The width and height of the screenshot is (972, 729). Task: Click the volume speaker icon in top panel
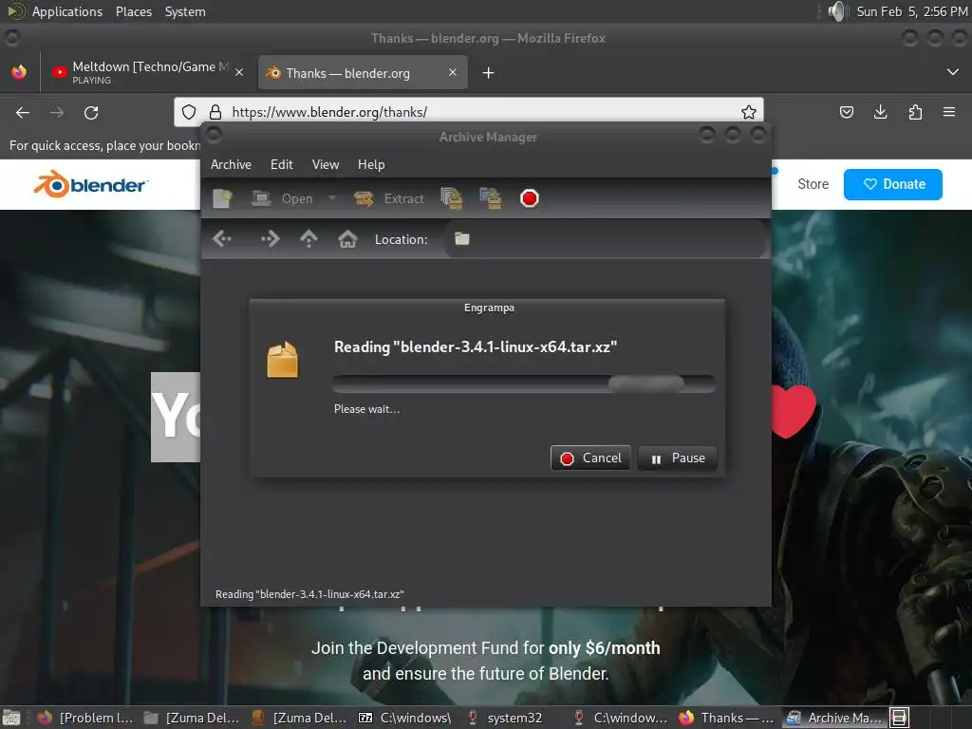(x=836, y=11)
